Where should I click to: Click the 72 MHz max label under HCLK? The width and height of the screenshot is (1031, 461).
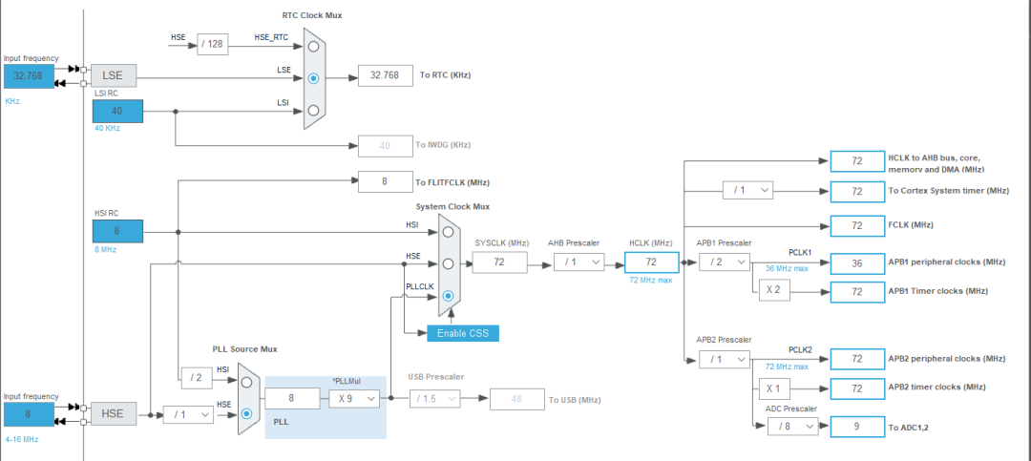tap(652, 281)
